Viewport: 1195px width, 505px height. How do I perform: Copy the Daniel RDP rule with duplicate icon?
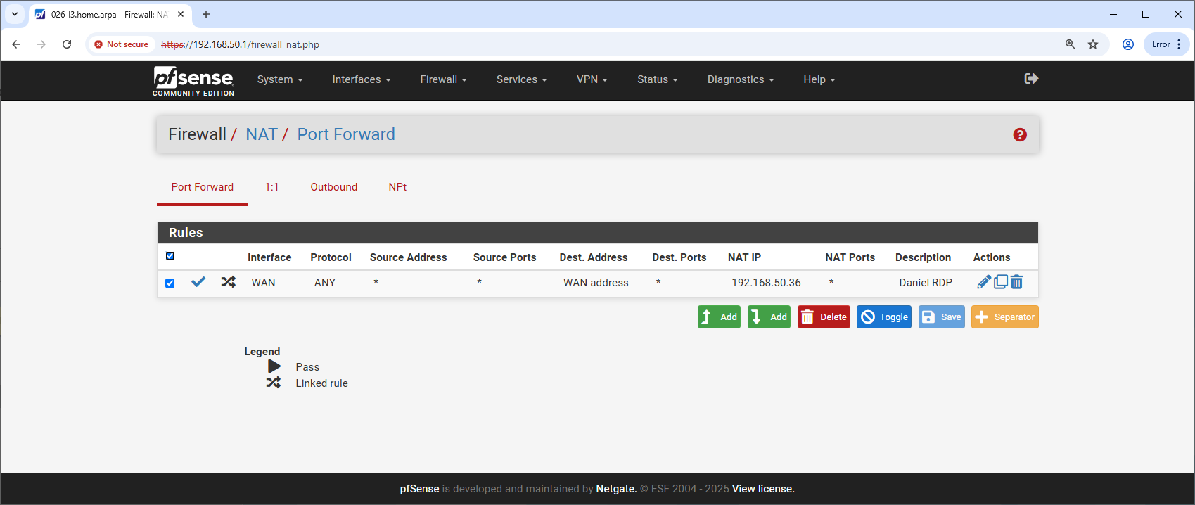(x=1001, y=282)
